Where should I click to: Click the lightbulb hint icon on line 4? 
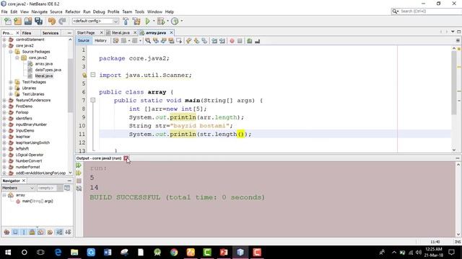pyautogui.click(x=84, y=75)
